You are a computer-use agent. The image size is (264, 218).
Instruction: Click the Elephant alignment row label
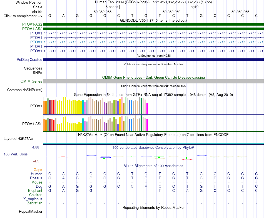click(x=35, y=190)
